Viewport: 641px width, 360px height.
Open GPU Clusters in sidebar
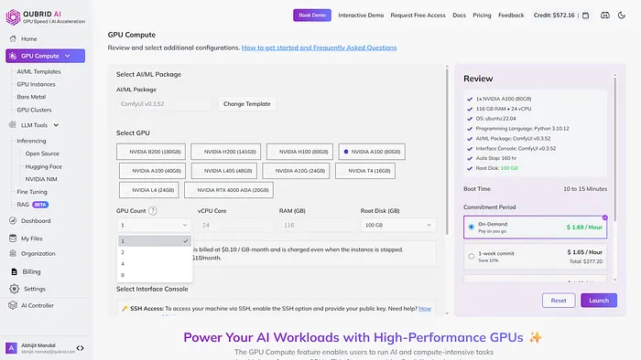(35, 110)
